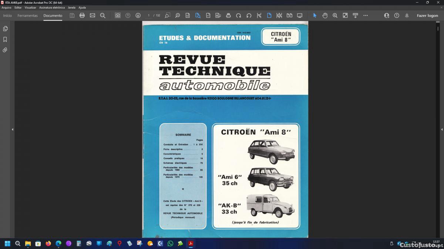The image size is (444, 249).
Task: Open the Visualizar menu
Action: [30, 7]
